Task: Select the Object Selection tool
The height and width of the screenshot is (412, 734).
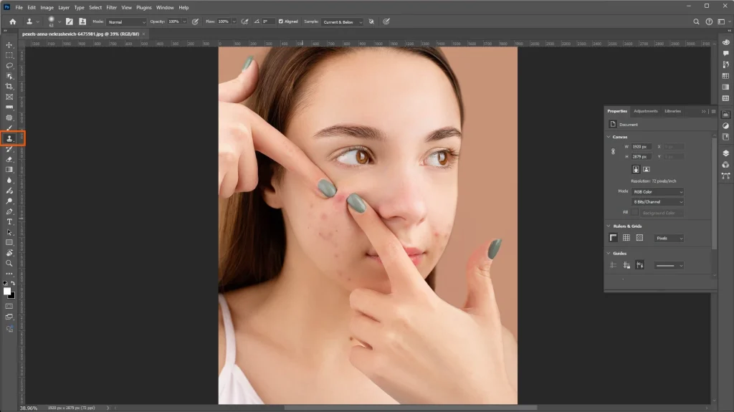Action: point(9,76)
